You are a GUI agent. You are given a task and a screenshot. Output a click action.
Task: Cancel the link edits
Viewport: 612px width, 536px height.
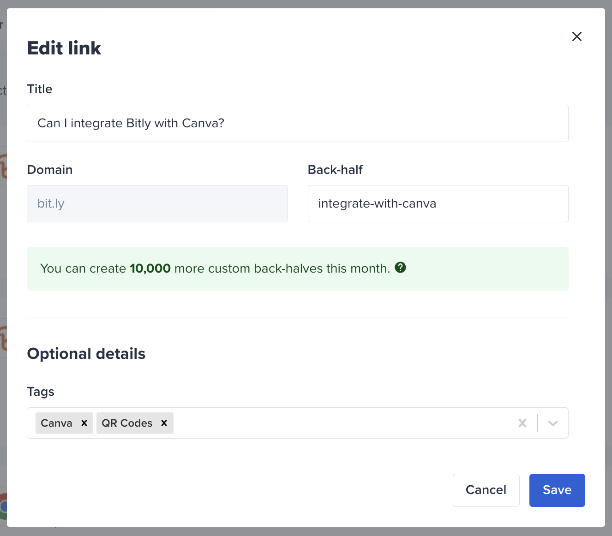coord(486,490)
